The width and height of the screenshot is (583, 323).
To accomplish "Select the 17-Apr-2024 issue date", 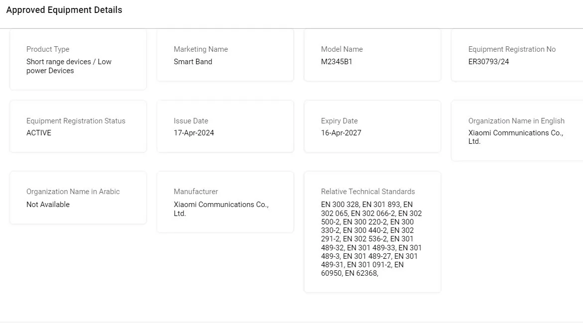I will pos(194,133).
